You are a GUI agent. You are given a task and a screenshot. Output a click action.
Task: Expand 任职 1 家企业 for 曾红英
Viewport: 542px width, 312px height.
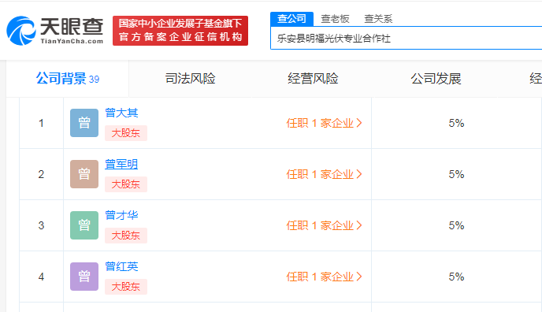(324, 277)
